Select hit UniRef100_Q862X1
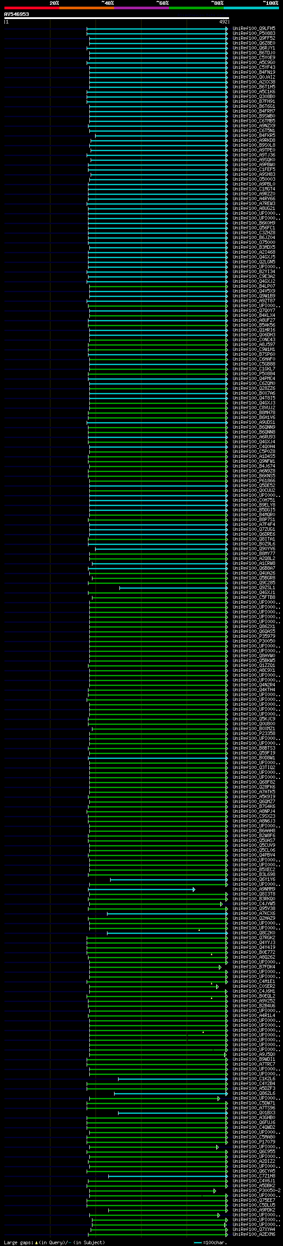The width and height of the screenshot is (283, 1246). coord(254,626)
